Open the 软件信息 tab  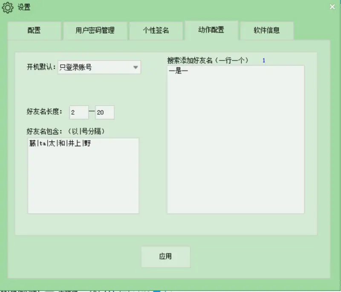(266, 30)
